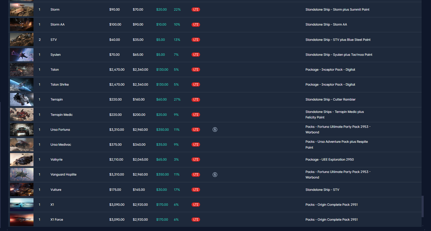Open the Storm ship thumbnail
The width and height of the screenshot is (431, 231).
click(x=22, y=9)
